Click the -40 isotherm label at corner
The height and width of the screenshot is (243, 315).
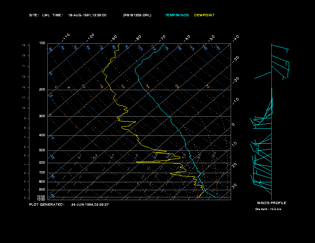[x=236, y=39]
